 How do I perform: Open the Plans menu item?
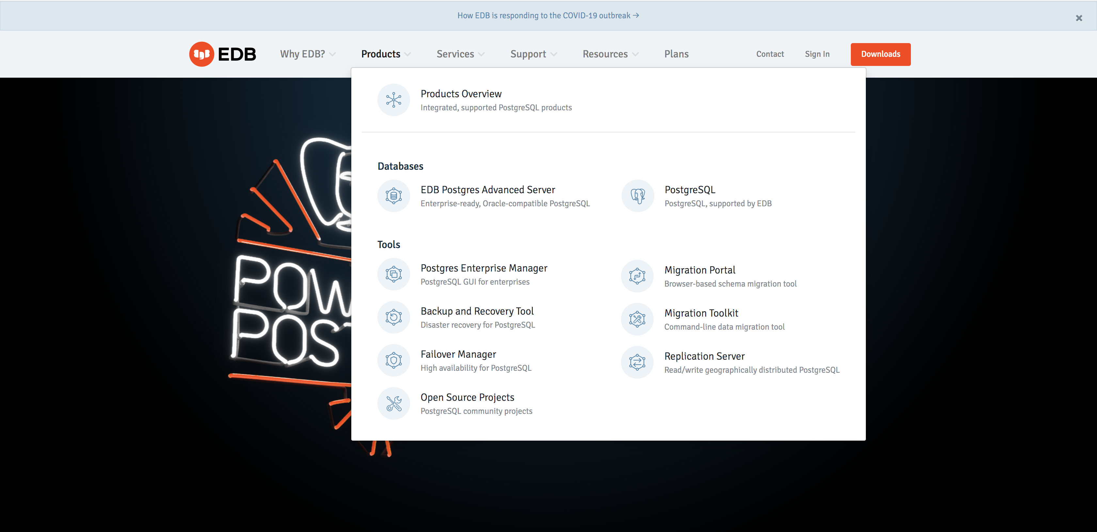(x=676, y=54)
